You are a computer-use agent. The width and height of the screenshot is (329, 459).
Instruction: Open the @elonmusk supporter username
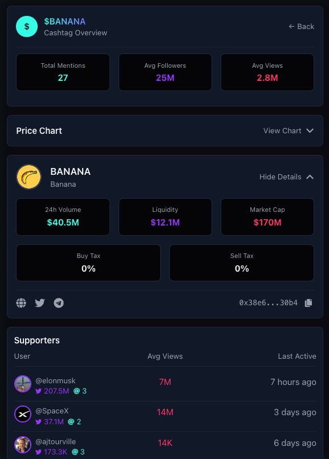pyautogui.click(x=55, y=381)
